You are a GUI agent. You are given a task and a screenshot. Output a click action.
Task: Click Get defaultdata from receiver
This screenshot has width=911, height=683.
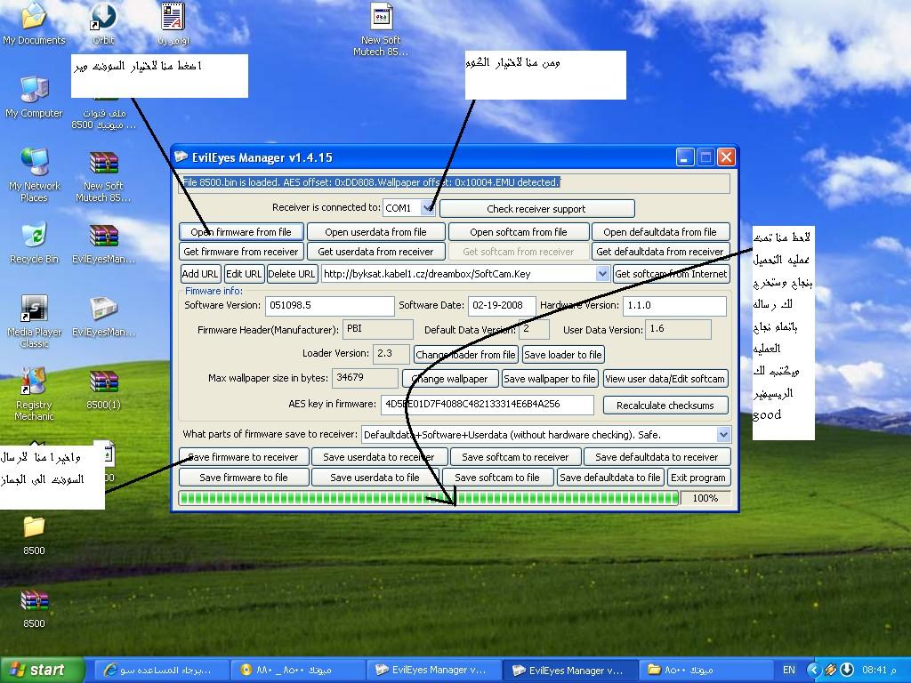(x=661, y=252)
